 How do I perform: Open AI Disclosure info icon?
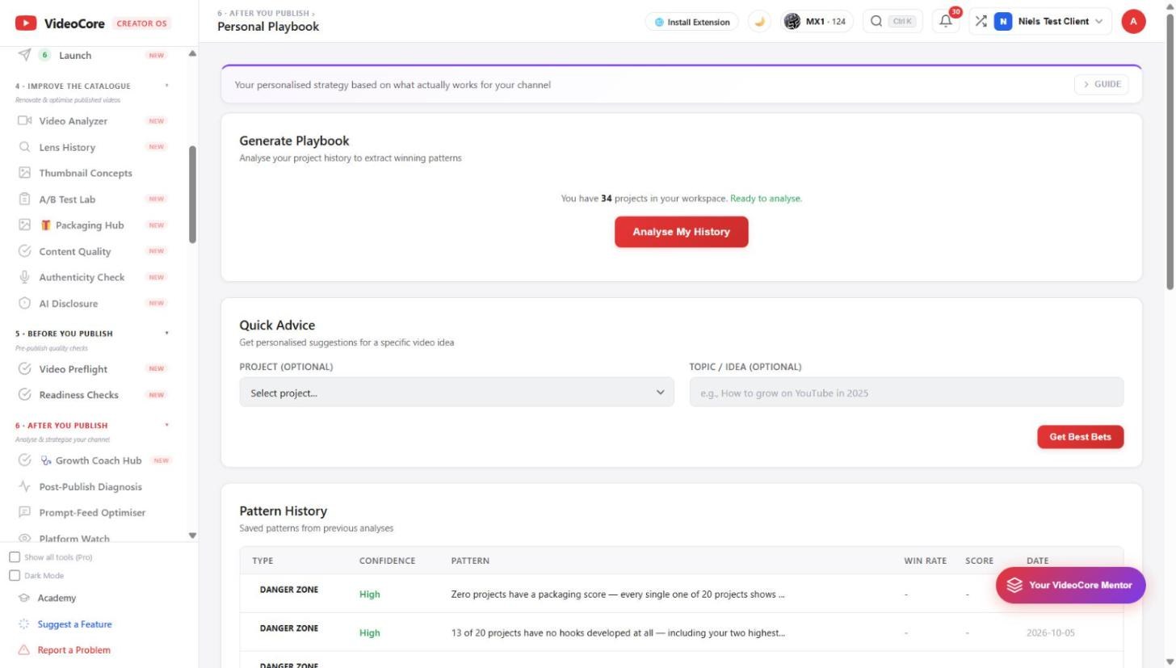click(x=24, y=304)
